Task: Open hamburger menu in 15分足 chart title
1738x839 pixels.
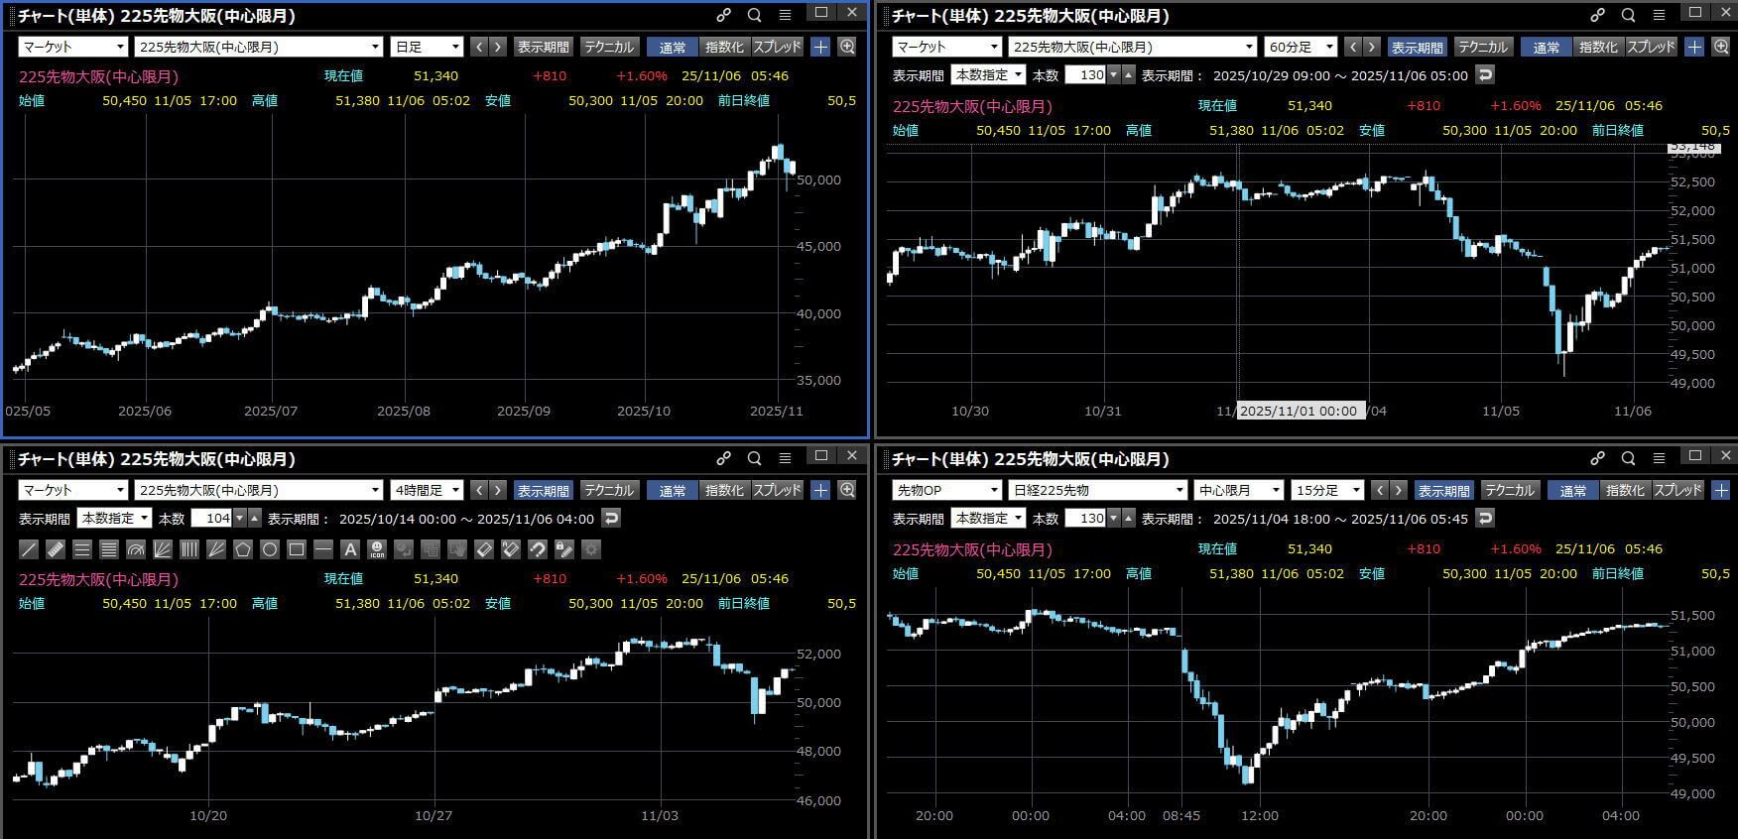Action: tap(1659, 458)
